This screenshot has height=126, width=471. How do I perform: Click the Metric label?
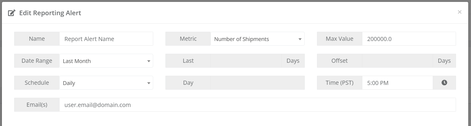[188, 39]
